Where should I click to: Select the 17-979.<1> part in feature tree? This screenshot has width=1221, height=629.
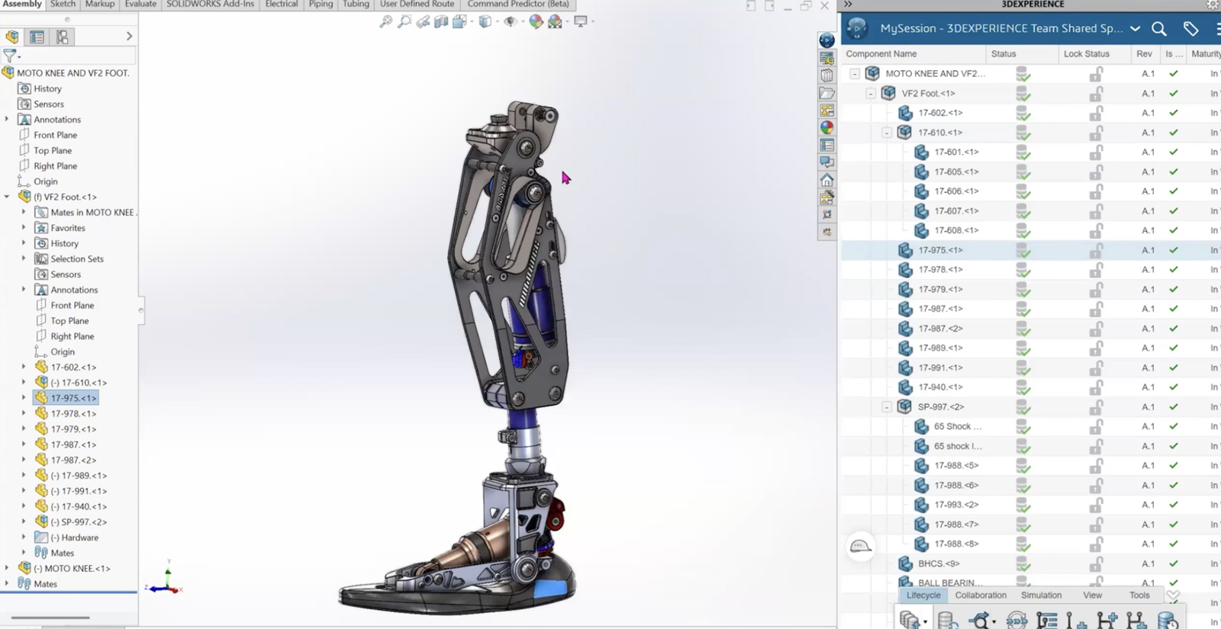pos(73,429)
